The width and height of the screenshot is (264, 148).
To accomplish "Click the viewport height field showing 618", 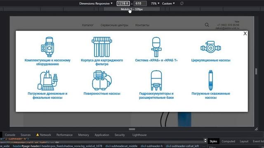I will click(x=140, y=4).
